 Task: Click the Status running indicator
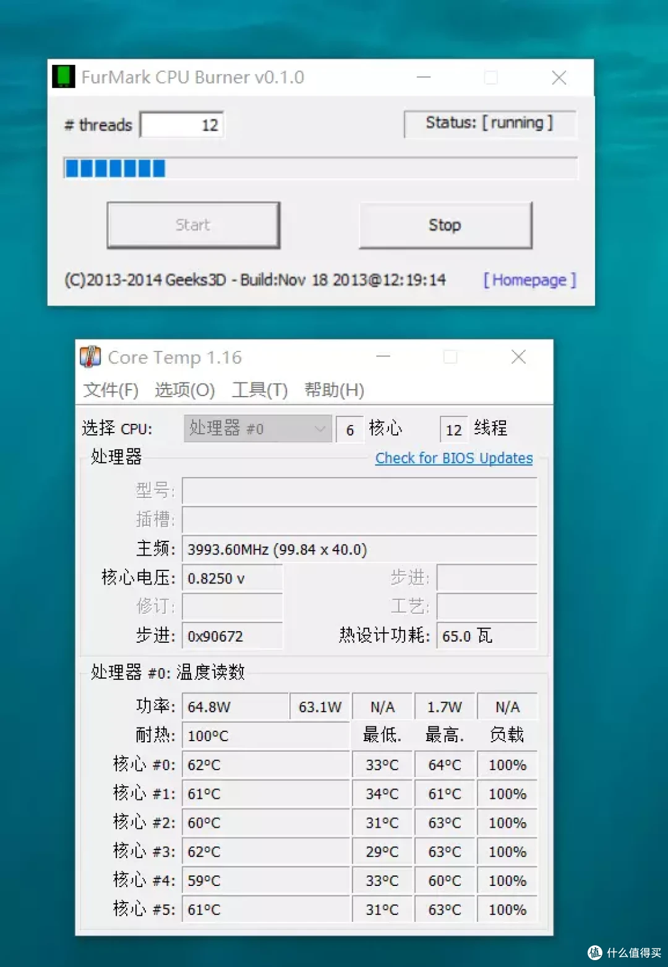[489, 123]
